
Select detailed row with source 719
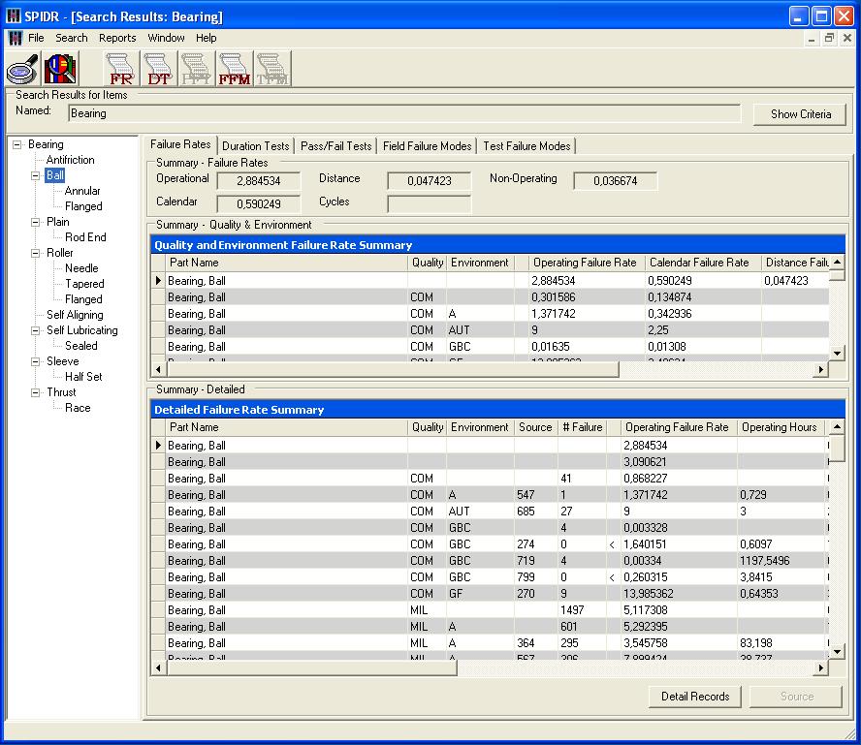coord(491,561)
